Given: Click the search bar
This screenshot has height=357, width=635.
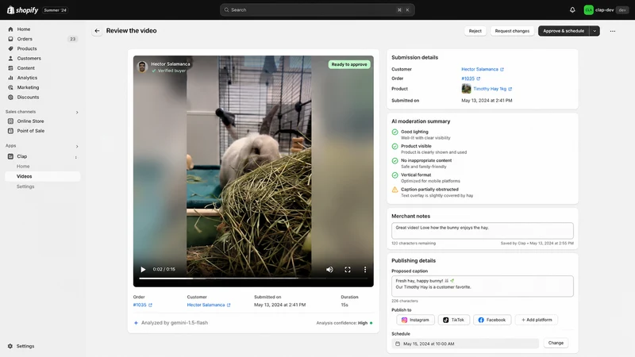Looking at the screenshot, I should click(x=317, y=10).
